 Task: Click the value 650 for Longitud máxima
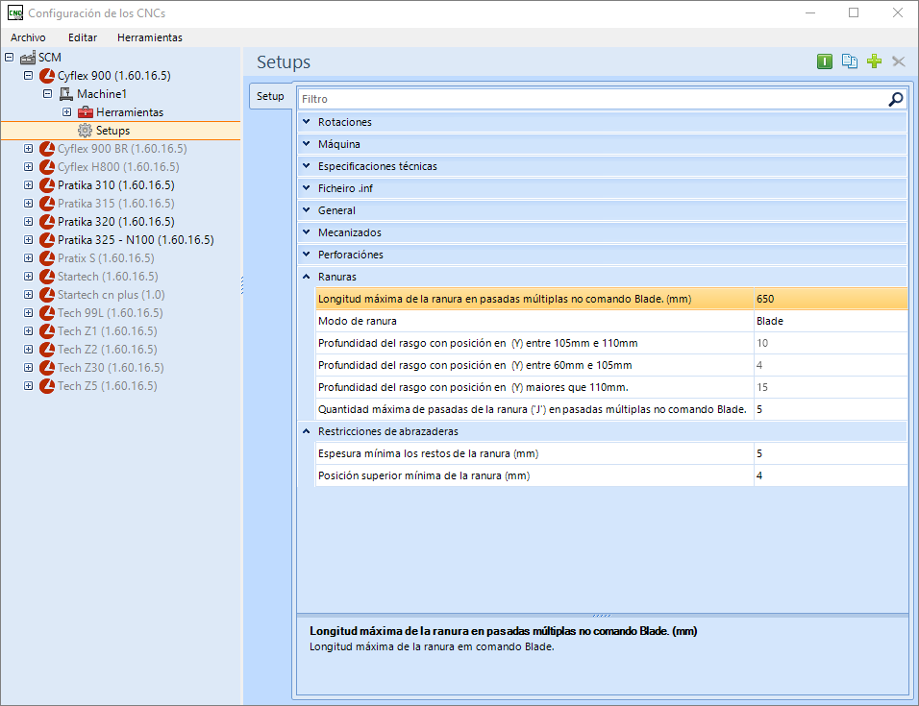[831, 299]
